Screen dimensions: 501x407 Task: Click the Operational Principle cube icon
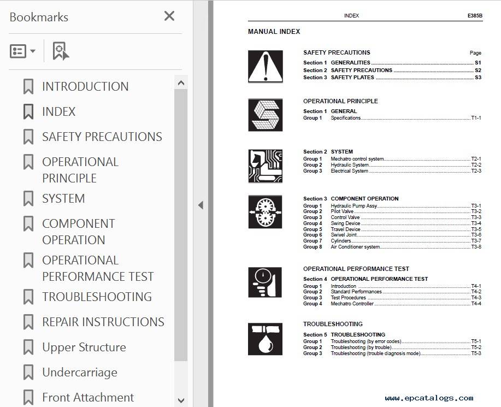pos(266,115)
